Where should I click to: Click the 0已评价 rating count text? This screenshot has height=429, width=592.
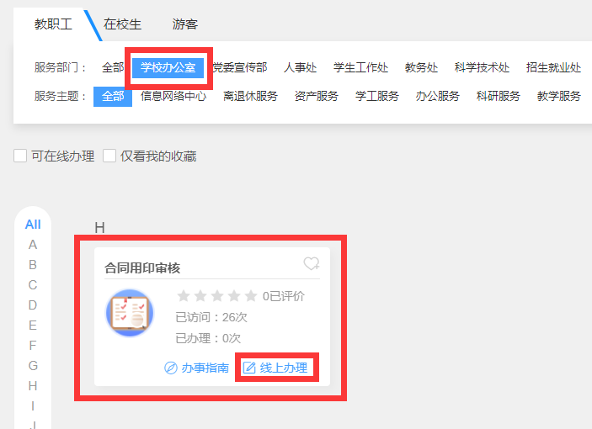point(284,296)
